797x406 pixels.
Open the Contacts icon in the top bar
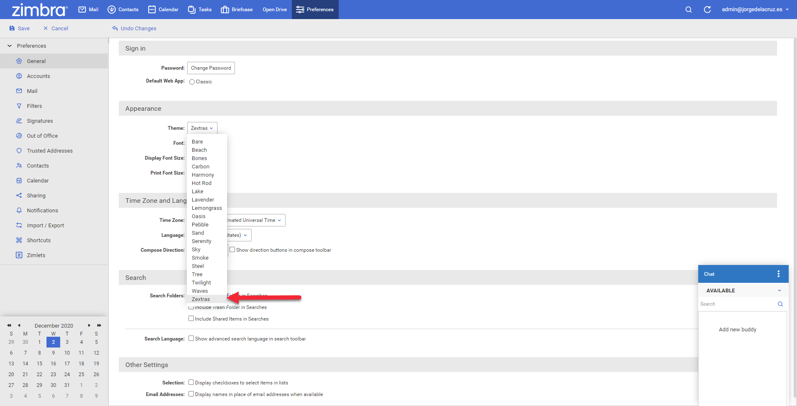[112, 10]
